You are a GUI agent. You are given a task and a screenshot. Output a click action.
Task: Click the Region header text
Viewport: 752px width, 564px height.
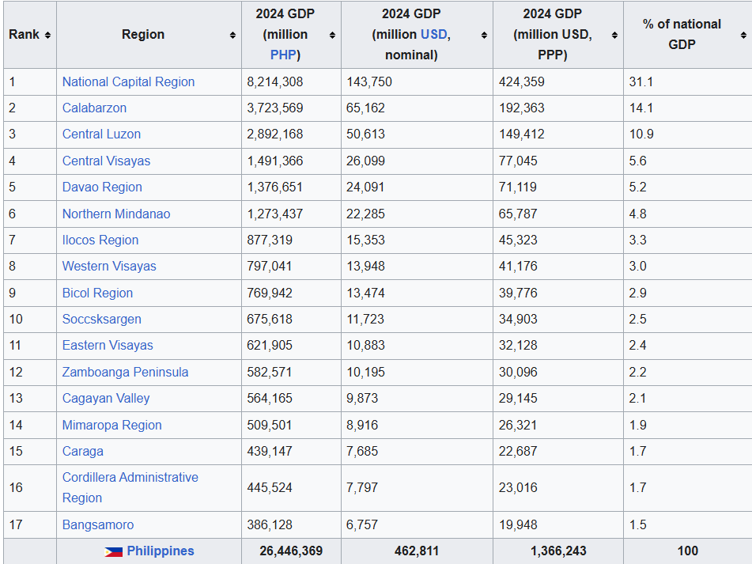point(143,35)
